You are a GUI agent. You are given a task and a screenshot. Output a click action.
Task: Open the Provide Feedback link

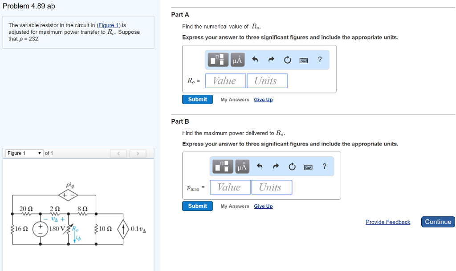tap(387, 222)
